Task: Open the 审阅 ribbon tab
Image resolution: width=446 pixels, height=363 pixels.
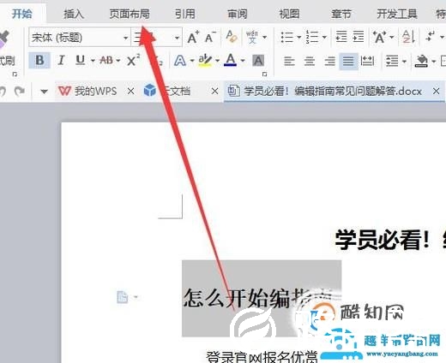Action: click(238, 14)
